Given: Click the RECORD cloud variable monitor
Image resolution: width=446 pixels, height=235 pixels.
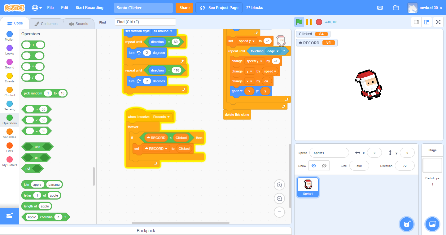Looking at the screenshot, I should [x=317, y=43].
